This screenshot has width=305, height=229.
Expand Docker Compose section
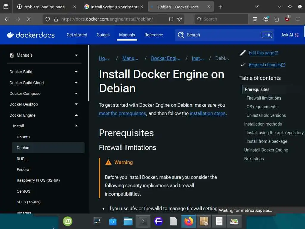pos(76,93)
